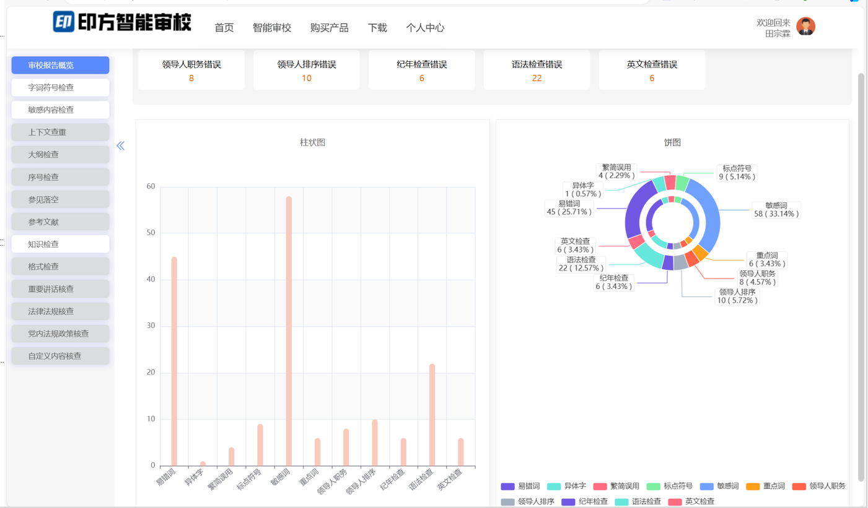Click the 柱状图 chart title

[313, 142]
